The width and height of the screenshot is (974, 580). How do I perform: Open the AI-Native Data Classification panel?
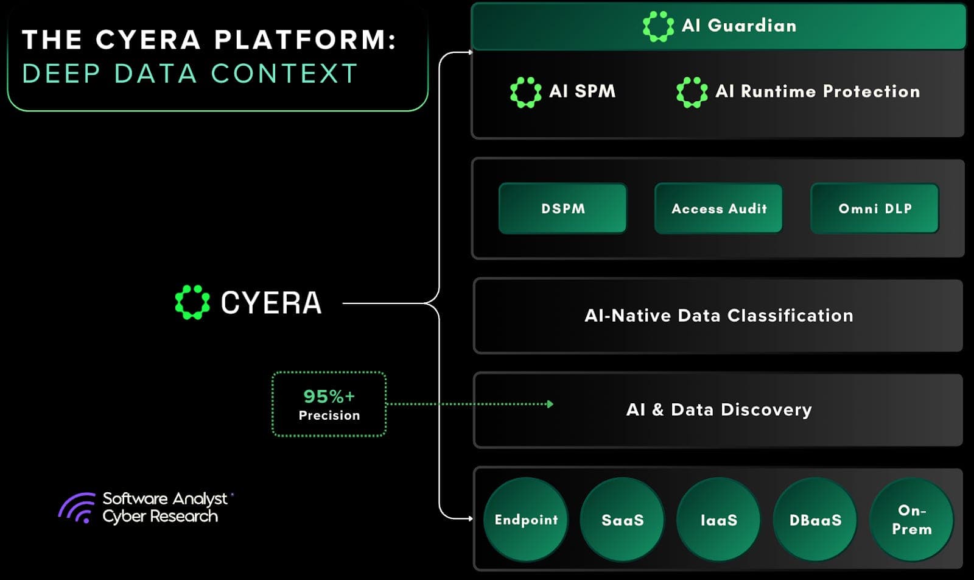(x=718, y=316)
